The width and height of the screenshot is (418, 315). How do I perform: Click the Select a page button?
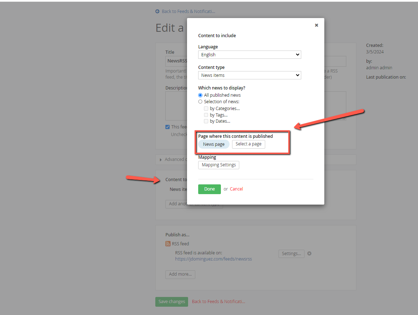point(248,144)
